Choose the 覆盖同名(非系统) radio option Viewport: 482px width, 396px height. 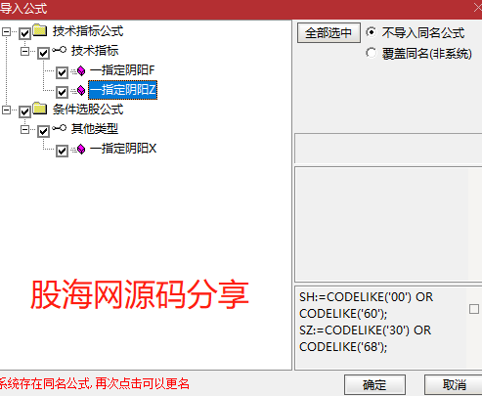(371, 53)
